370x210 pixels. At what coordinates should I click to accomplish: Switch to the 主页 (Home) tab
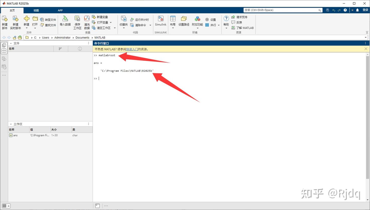(12, 10)
